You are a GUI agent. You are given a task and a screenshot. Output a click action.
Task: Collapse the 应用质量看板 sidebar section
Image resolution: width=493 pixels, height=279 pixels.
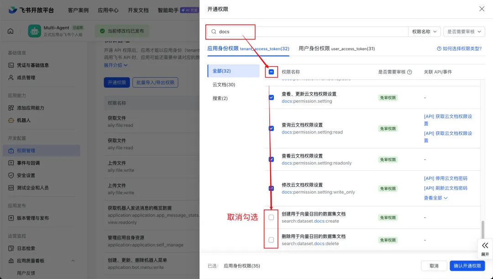(73, 261)
